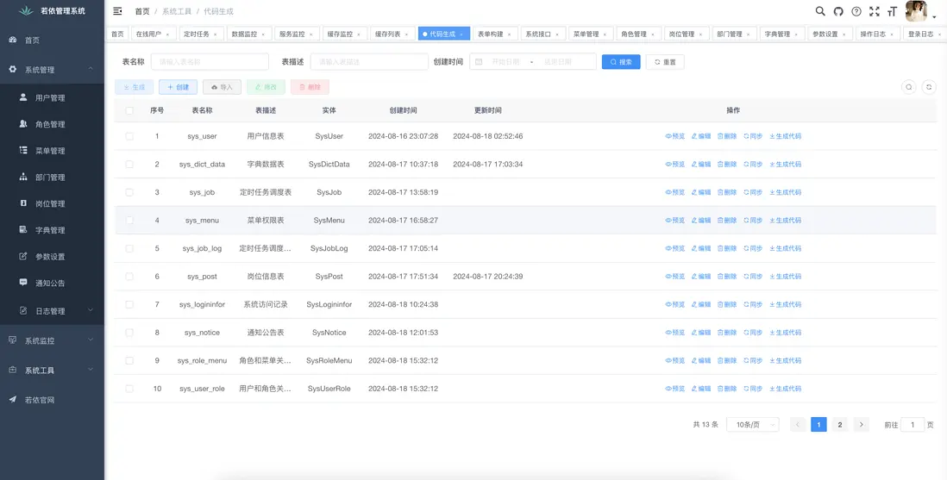Screen dimensions: 947x480
Task: Check the sys_user row checkbox
Action: tap(129, 136)
